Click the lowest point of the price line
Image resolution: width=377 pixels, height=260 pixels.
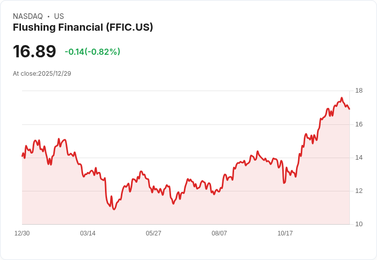(114, 209)
